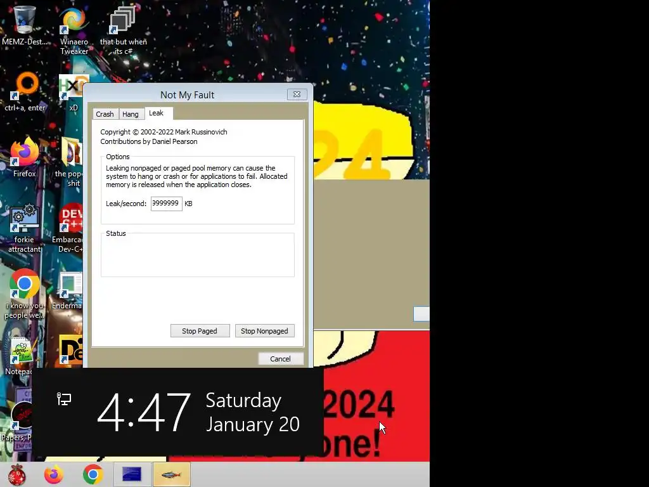The height and width of the screenshot is (487, 649).
Task: Click the red ornament Start button on taskbar
Action: pyautogui.click(x=16, y=474)
